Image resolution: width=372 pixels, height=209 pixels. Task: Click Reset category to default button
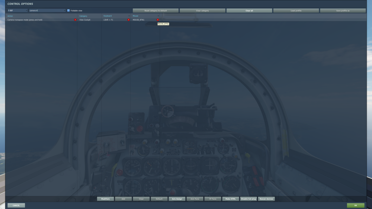(155, 11)
